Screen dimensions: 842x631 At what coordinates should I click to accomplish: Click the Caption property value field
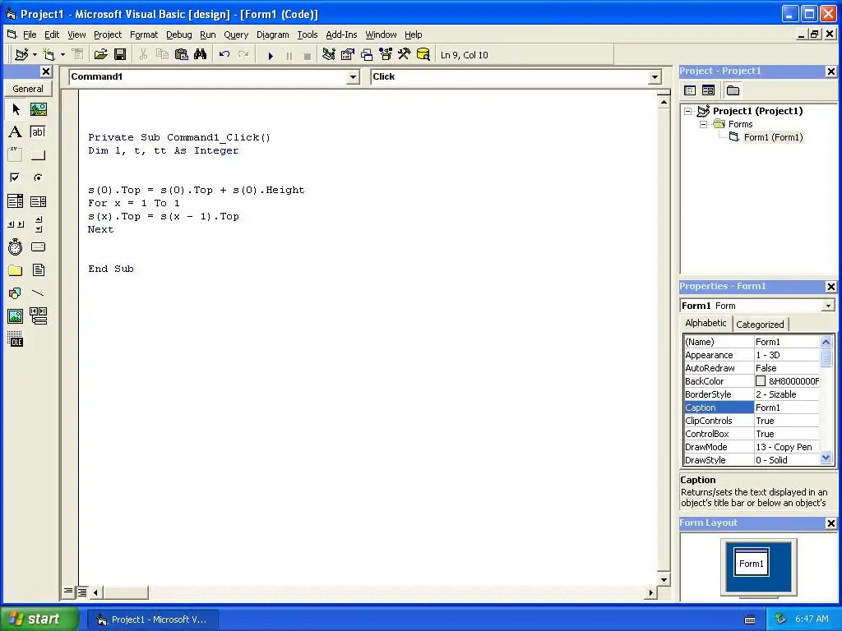[x=787, y=408]
